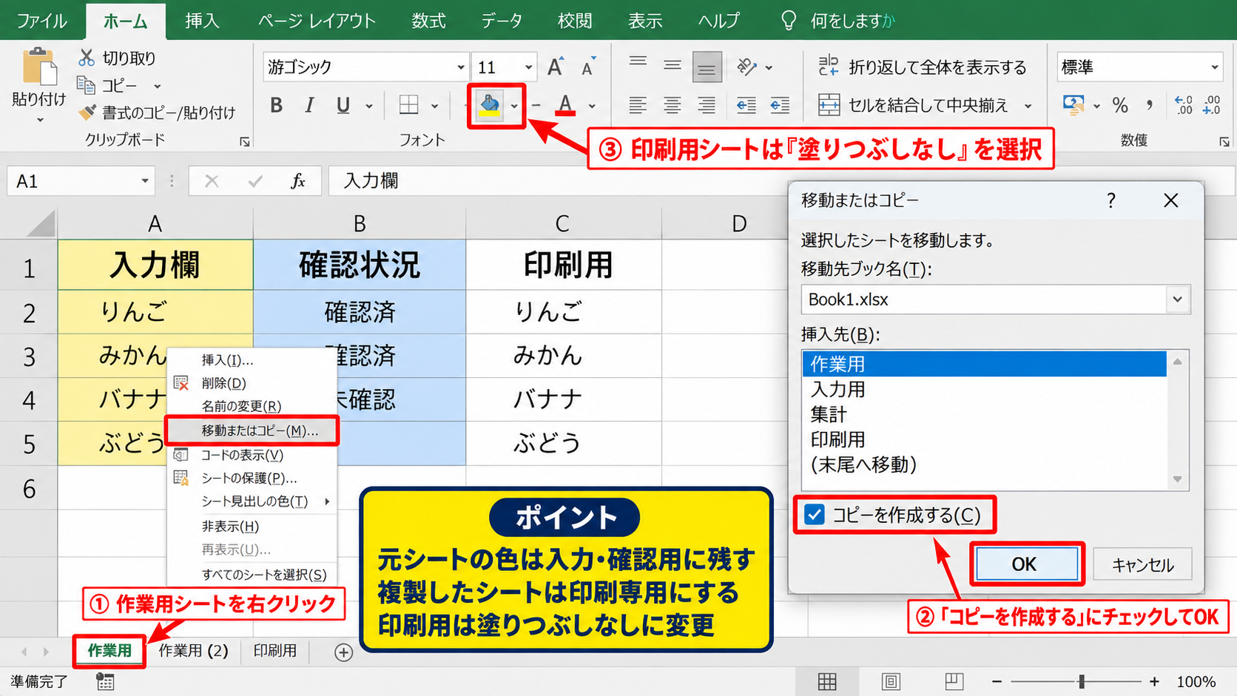Click the キャンセル button
Viewport: 1237px width, 696px height.
pyautogui.click(x=1142, y=565)
